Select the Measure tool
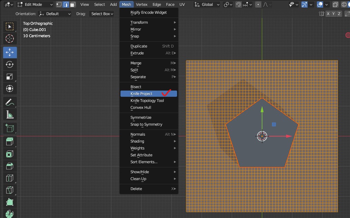350x218 pixels. point(10,114)
